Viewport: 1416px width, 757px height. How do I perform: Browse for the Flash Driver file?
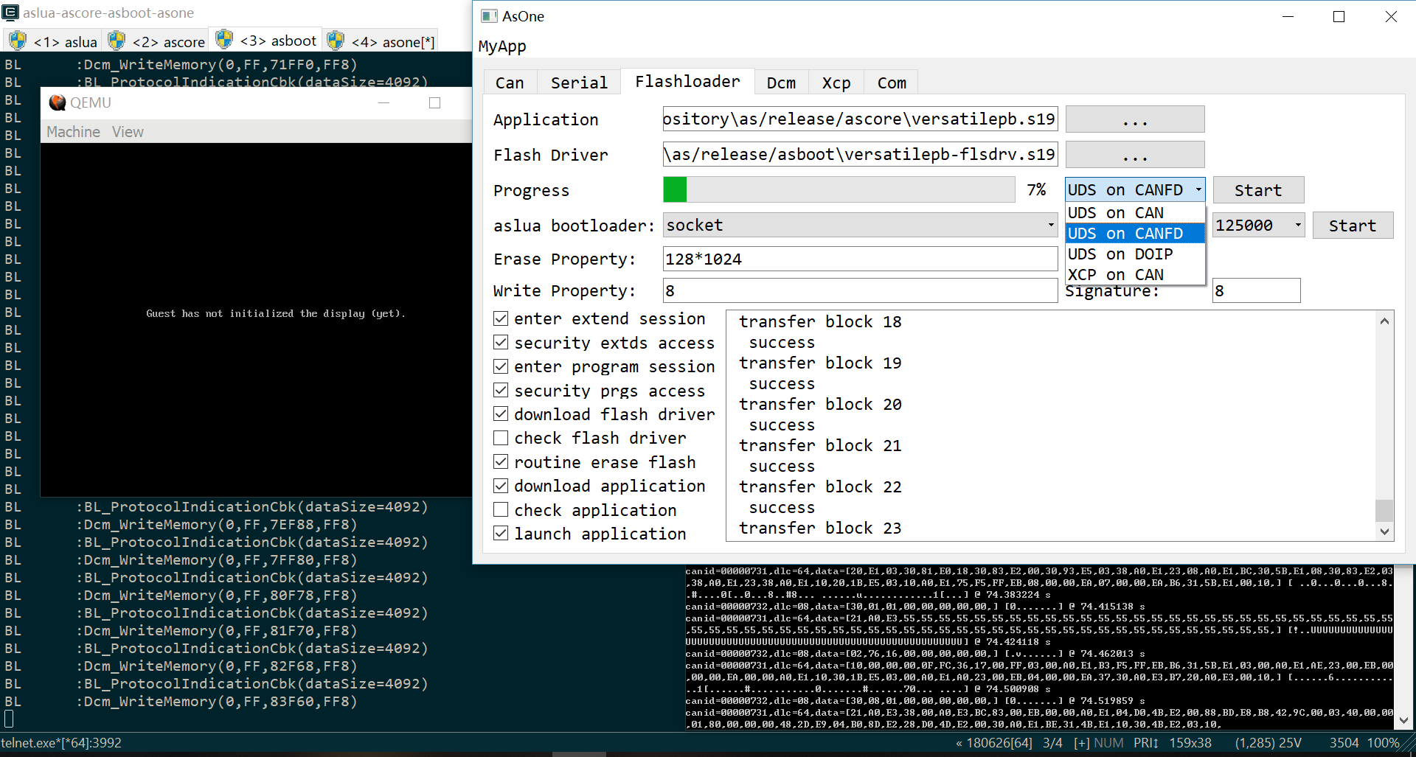point(1134,155)
